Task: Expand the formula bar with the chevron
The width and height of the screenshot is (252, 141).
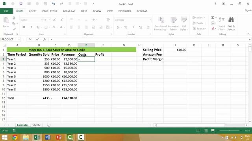Action: pyautogui.click(x=250, y=39)
